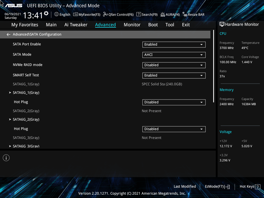The image size is (264, 198).
Task: Open the language selector showing English
Action: coord(62,14)
